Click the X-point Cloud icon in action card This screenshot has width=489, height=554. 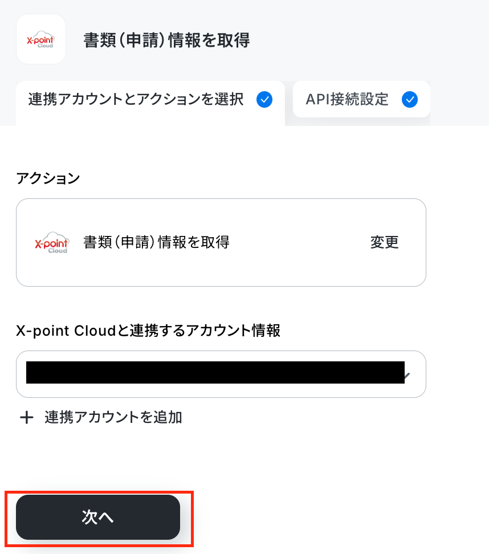[x=52, y=243]
